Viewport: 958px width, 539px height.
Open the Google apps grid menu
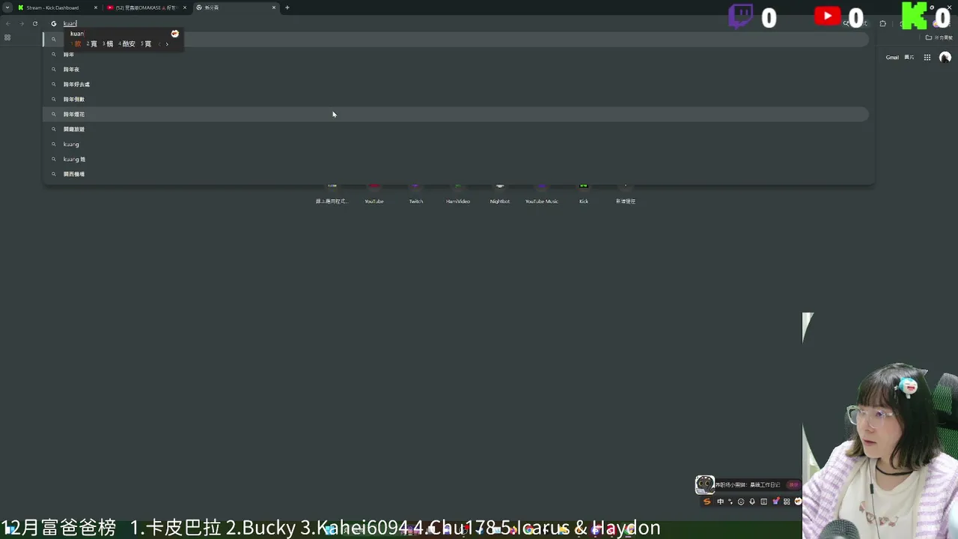point(927,58)
